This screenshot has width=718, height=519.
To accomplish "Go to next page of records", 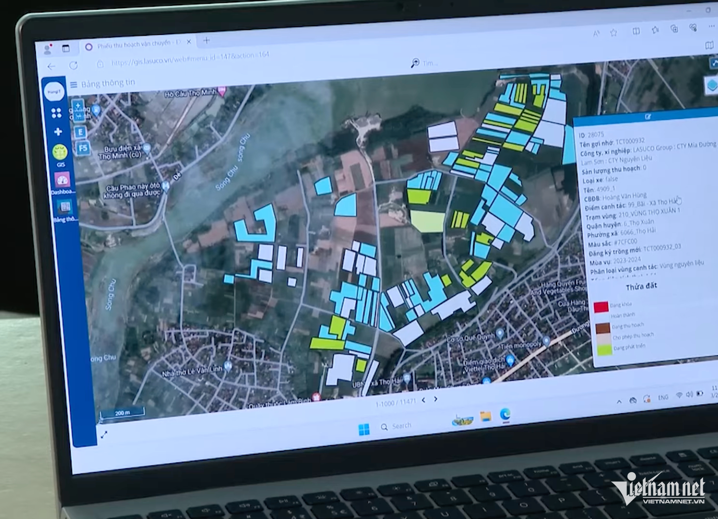I will (436, 399).
